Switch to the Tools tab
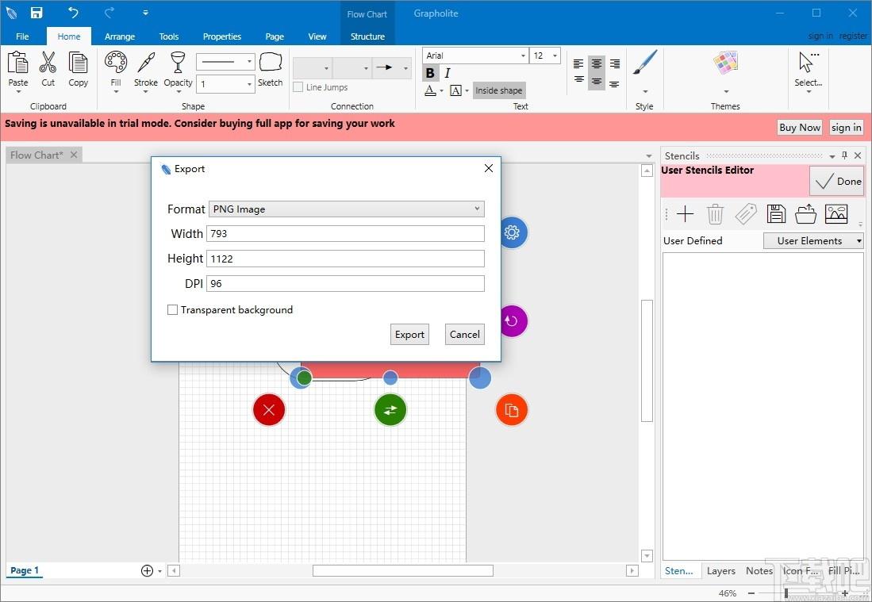The height and width of the screenshot is (602, 872). [168, 36]
